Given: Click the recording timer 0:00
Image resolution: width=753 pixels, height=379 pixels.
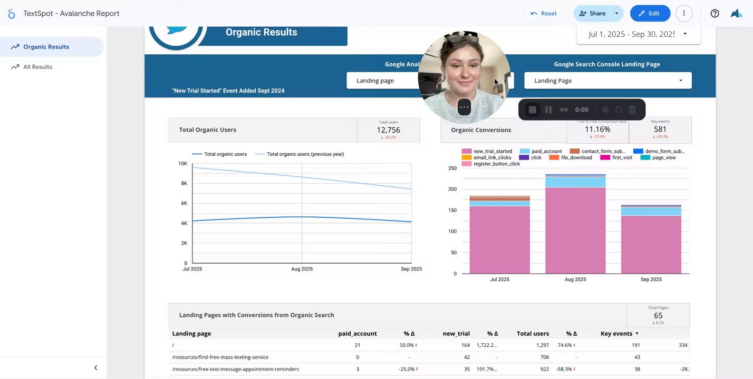Looking at the screenshot, I should tap(582, 109).
